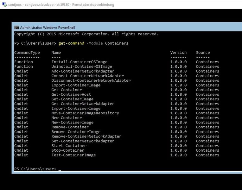This screenshot has width=242, height=190.
Task: Click the PowerShell window icon
Action: coord(16,28)
